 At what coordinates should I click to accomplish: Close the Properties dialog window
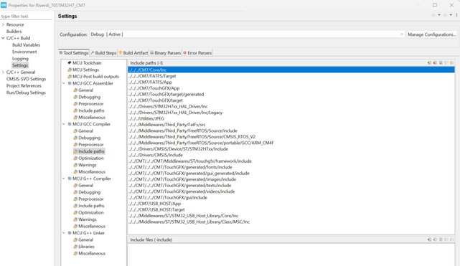(451, 5)
